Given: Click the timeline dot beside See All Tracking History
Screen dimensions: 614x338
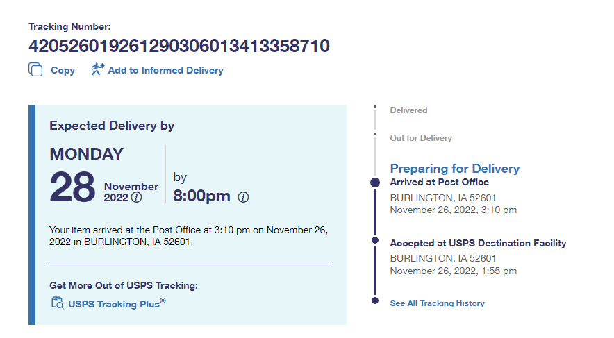Looking at the screenshot, I should (375, 301).
